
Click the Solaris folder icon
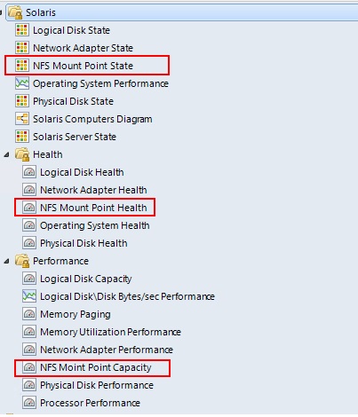coord(15,12)
